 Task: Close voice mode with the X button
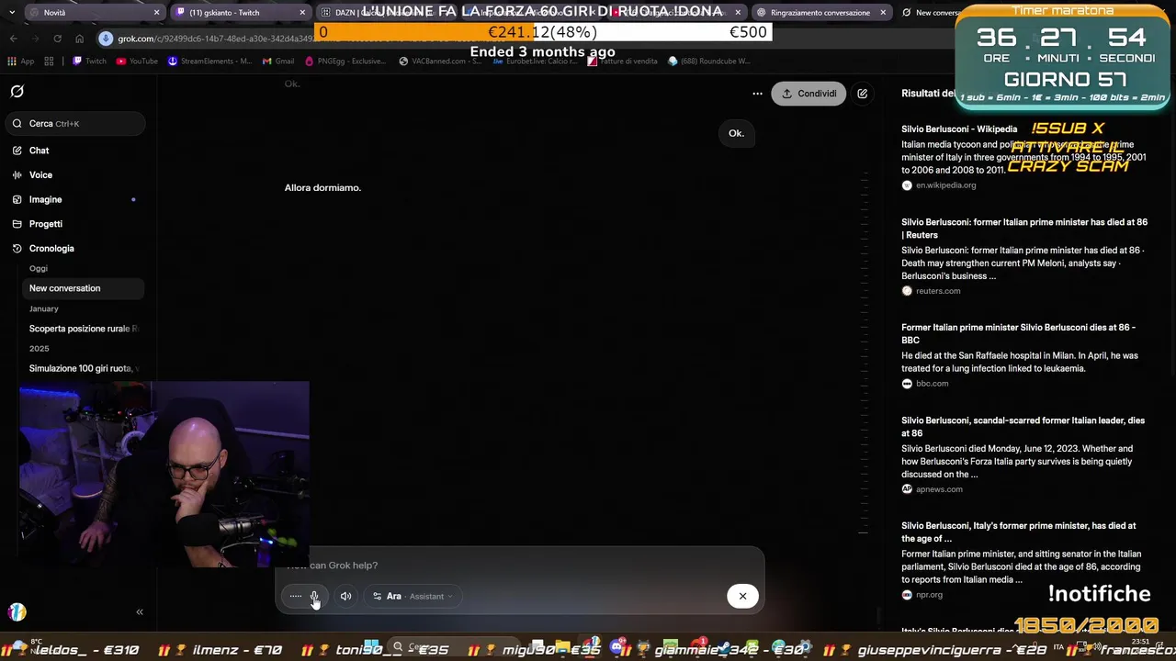(742, 597)
